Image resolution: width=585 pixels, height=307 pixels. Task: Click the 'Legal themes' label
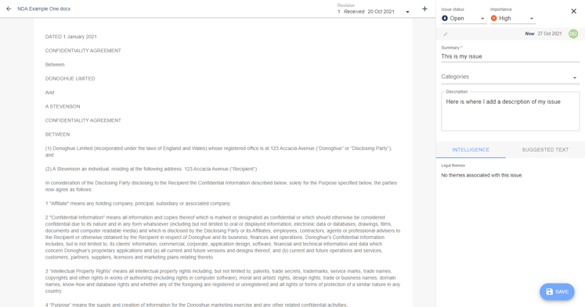click(453, 166)
